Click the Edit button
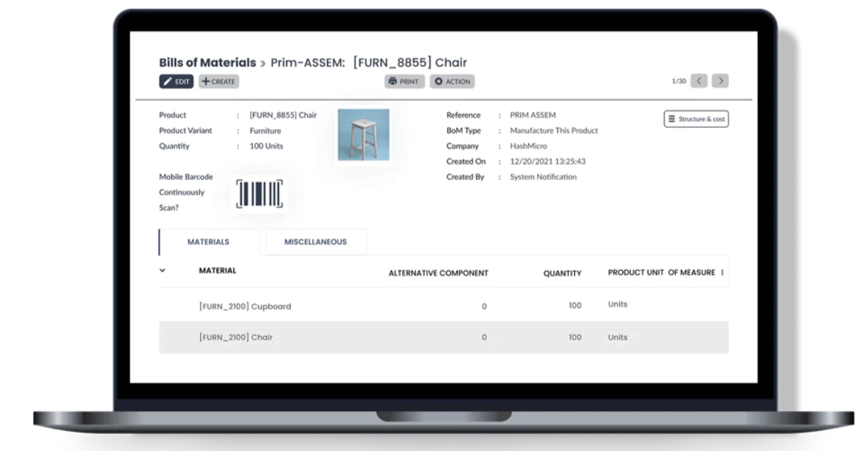 pos(176,81)
